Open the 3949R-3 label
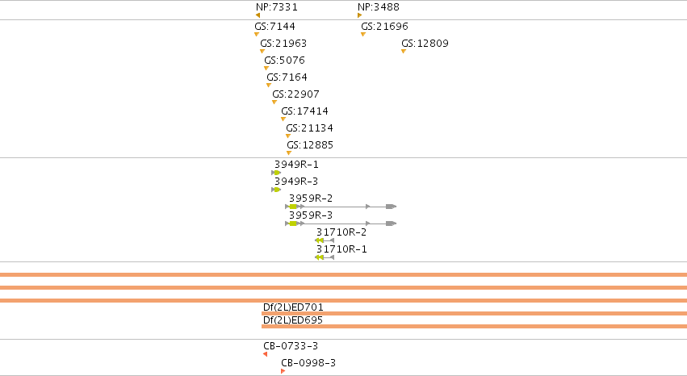The height and width of the screenshot is (376, 687). 296,182
